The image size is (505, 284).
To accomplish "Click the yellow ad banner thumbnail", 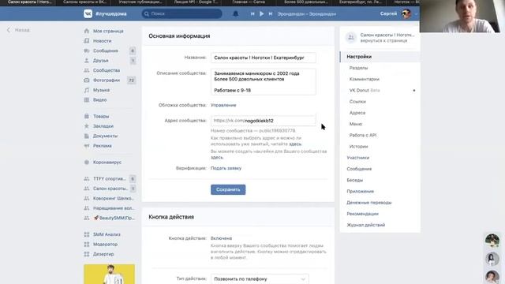I will (x=109, y=274).
